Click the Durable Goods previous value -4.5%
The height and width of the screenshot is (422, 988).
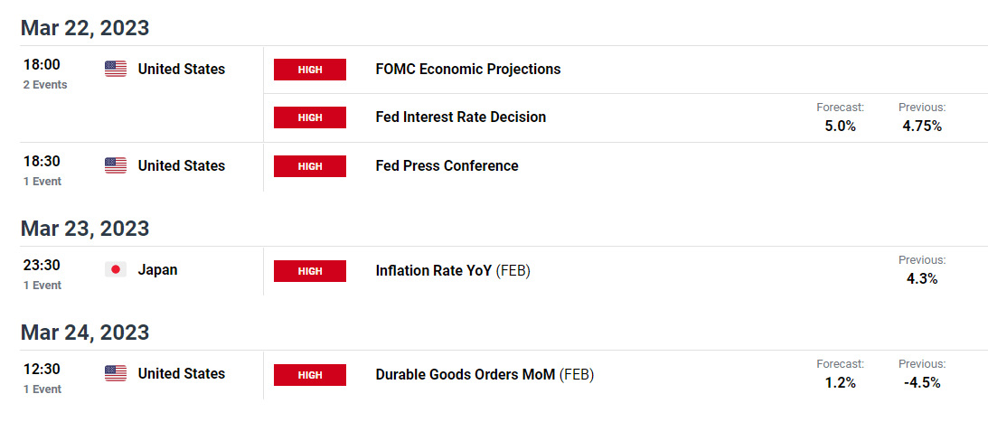[922, 382]
